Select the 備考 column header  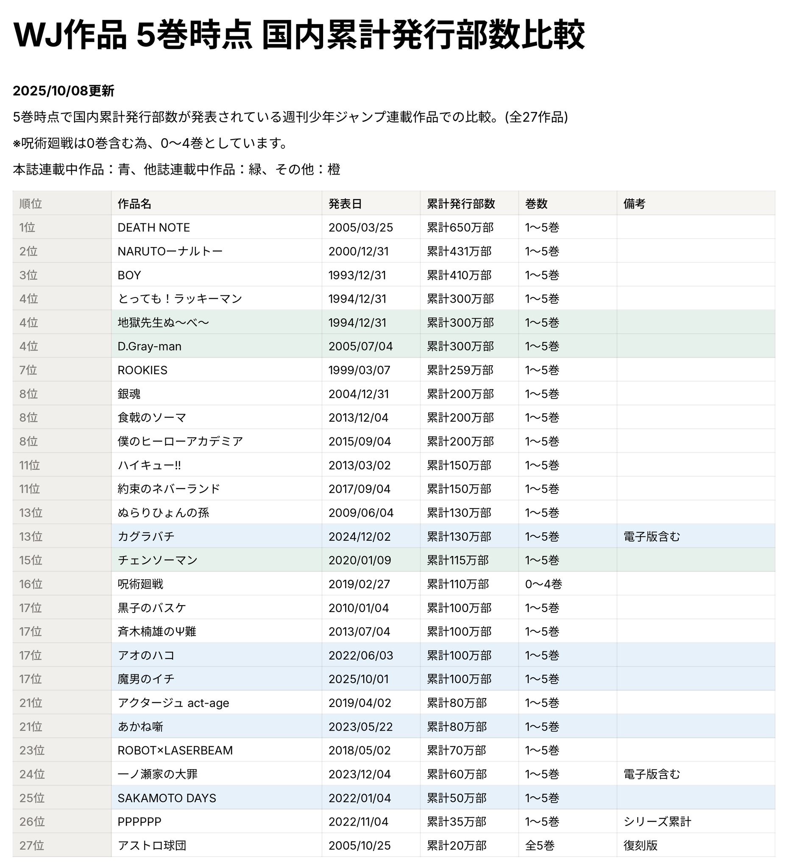pos(634,204)
